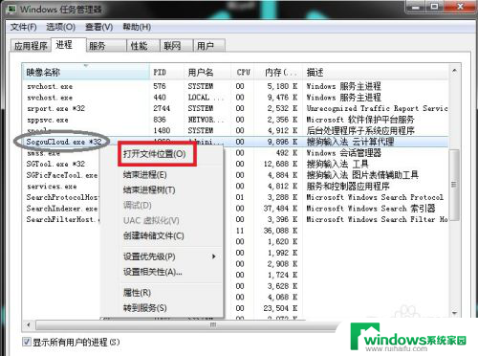This screenshot has width=478, height=356.
Task: Open the 查看(V) menu
Action: (98, 27)
